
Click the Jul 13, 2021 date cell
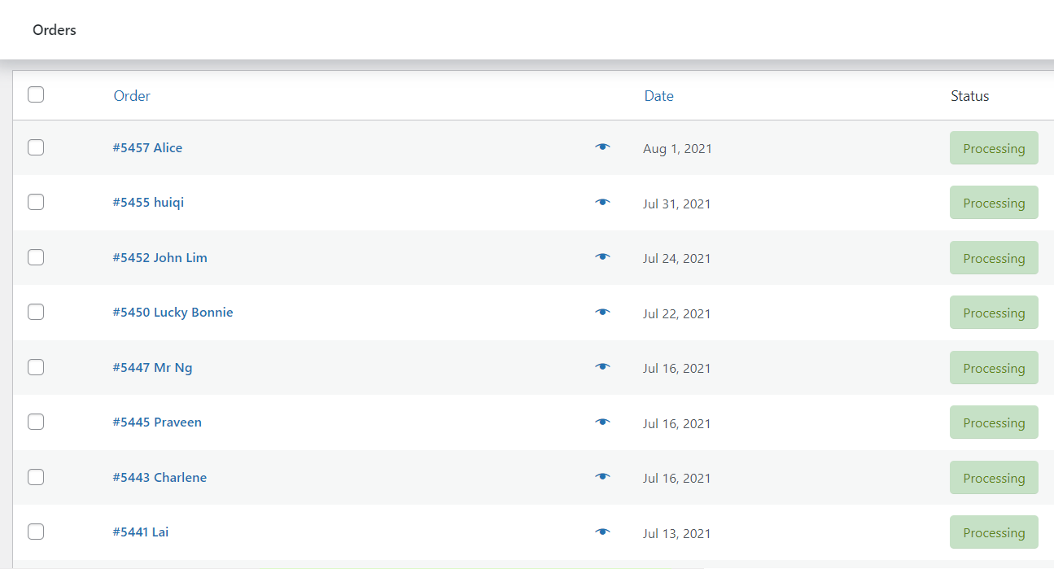(676, 533)
